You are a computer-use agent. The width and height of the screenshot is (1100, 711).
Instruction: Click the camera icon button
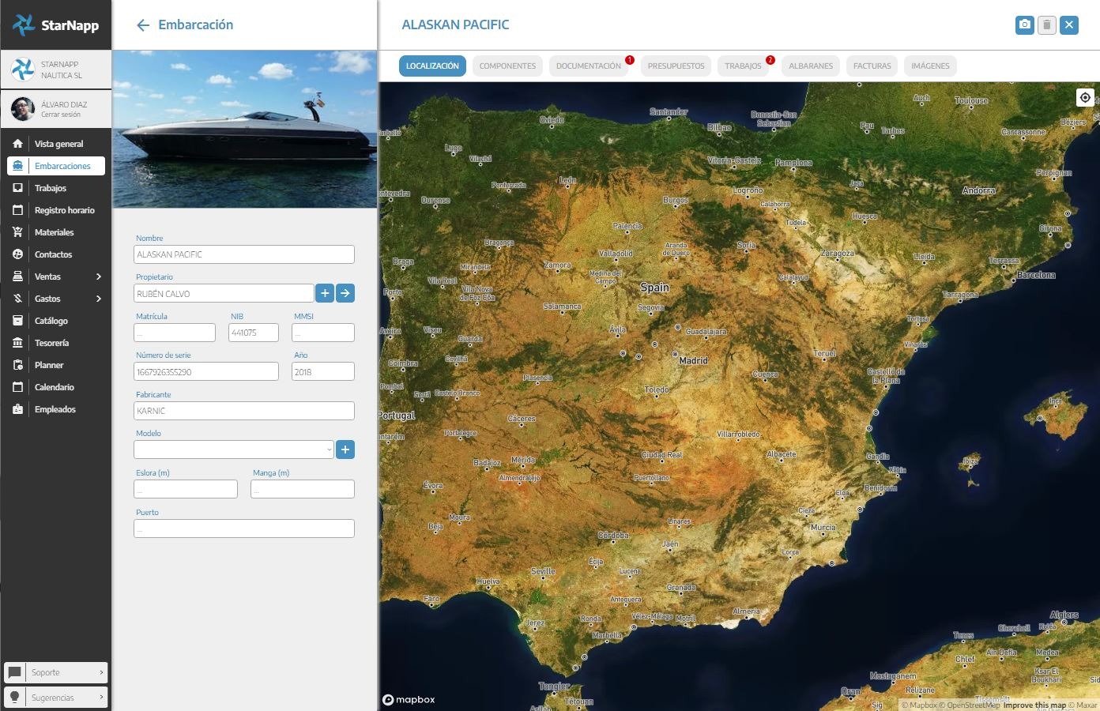click(x=1024, y=25)
